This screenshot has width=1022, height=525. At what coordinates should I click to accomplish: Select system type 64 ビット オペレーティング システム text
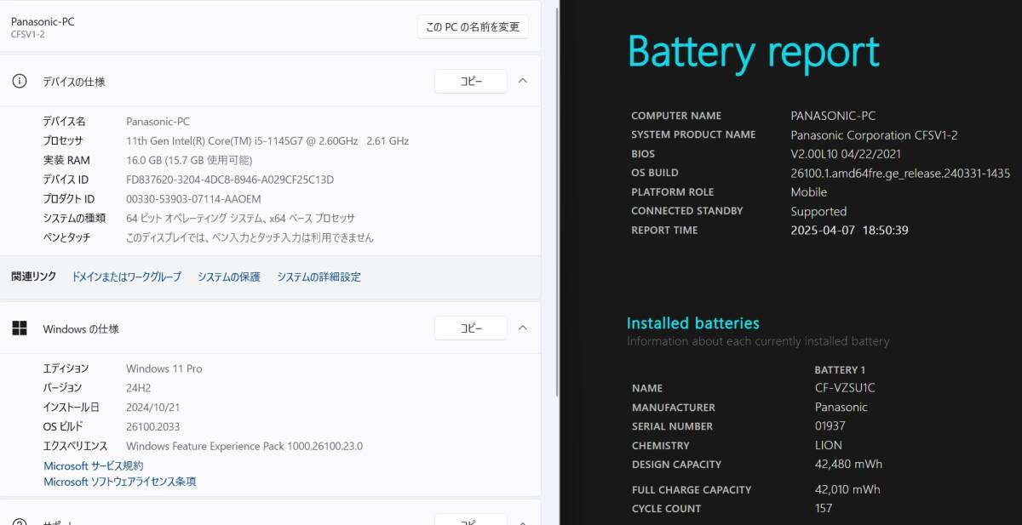pyautogui.click(x=240, y=218)
